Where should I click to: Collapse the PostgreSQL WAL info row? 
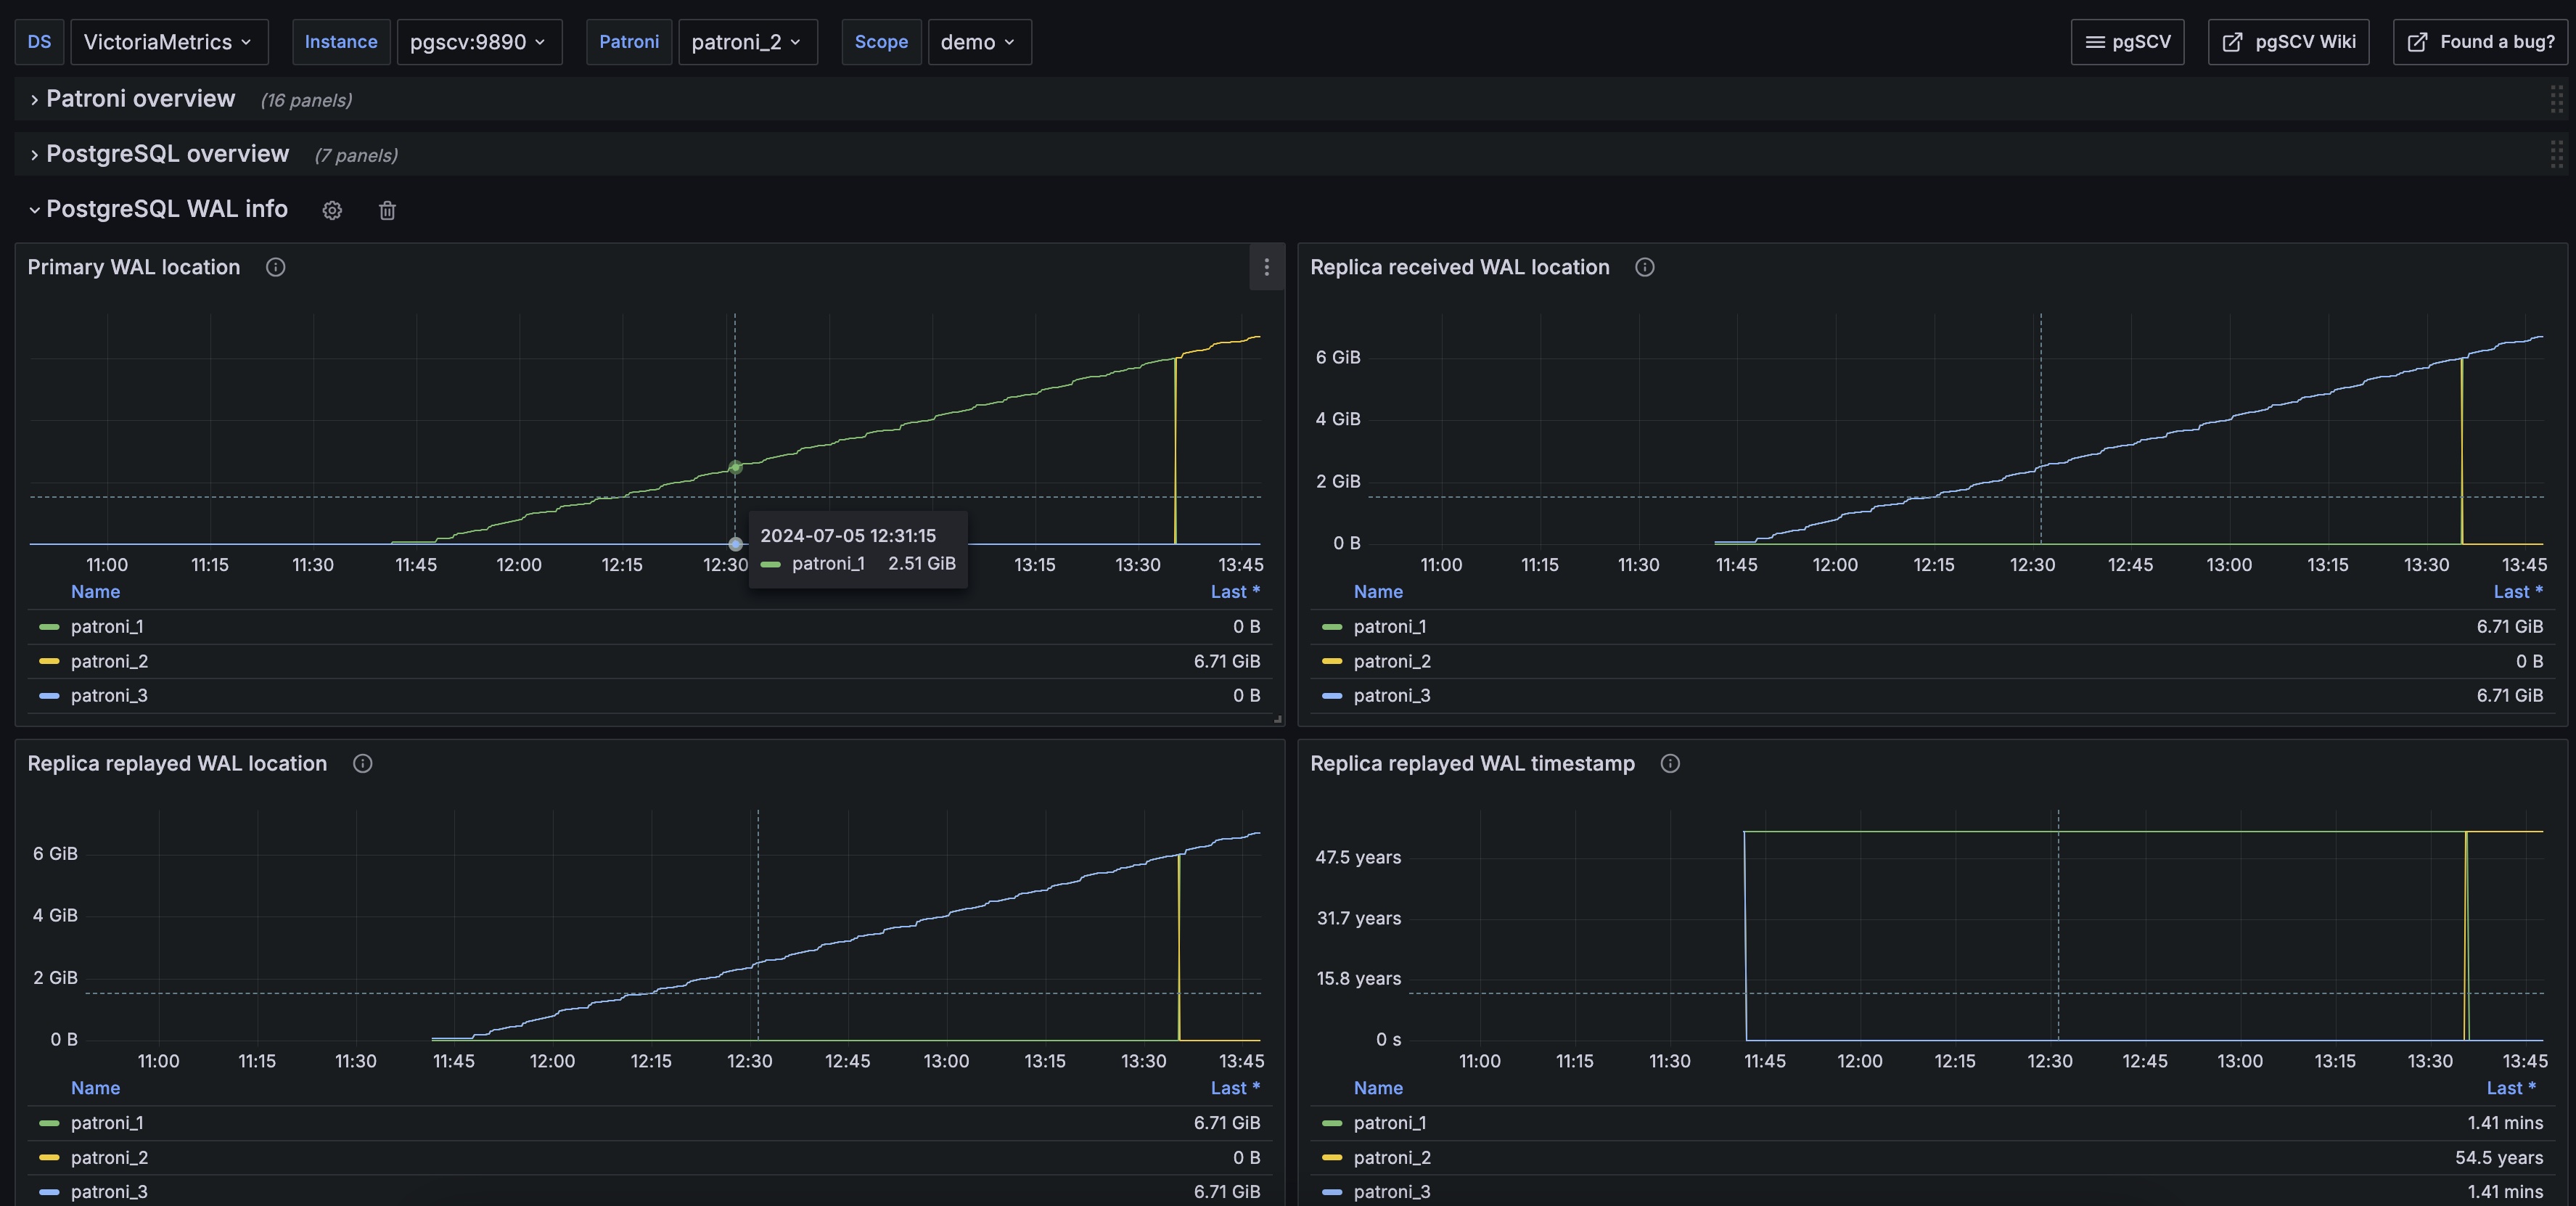(166, 209)
